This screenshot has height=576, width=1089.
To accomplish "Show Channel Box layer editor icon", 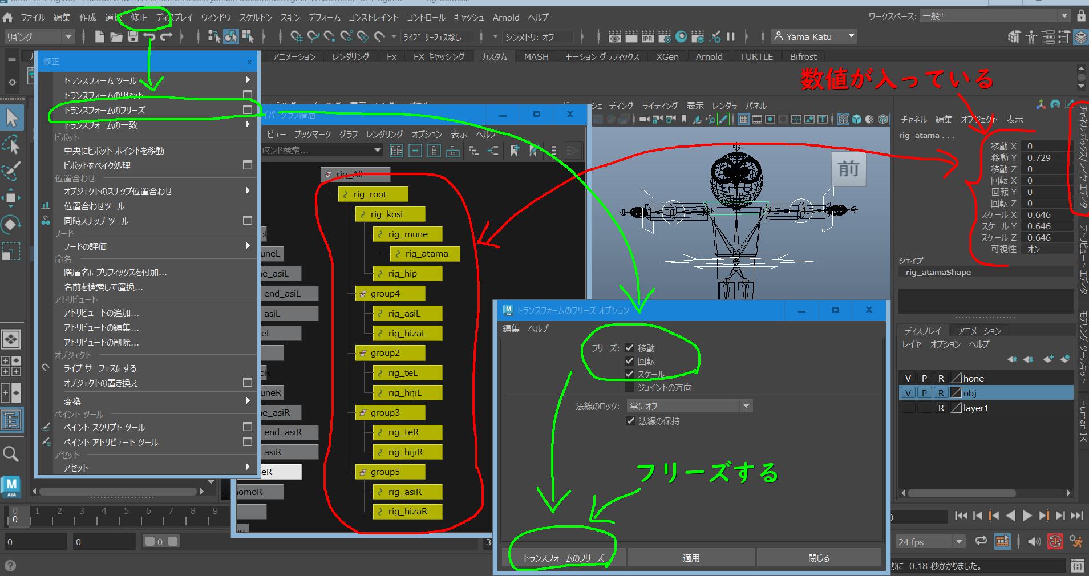I will (1081, 37).
